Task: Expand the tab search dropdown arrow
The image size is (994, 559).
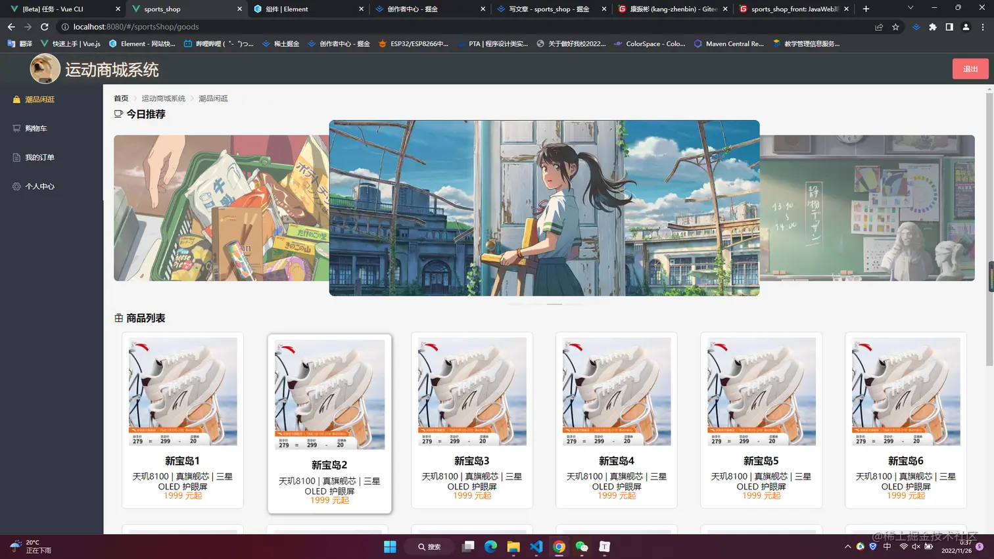Action: point(911,8)
